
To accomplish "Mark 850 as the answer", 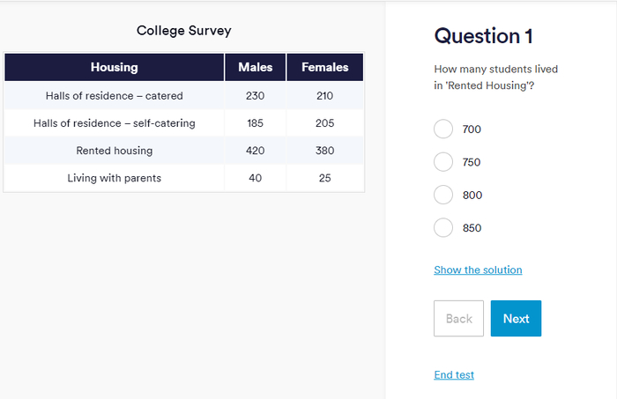I will [443, 228].
